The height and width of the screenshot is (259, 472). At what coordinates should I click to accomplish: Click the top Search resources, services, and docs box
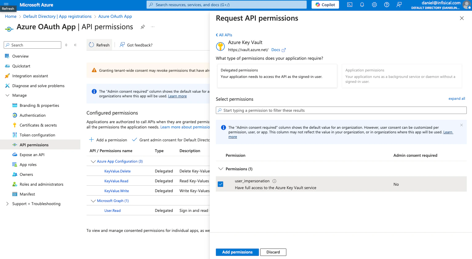pos(227,5)
